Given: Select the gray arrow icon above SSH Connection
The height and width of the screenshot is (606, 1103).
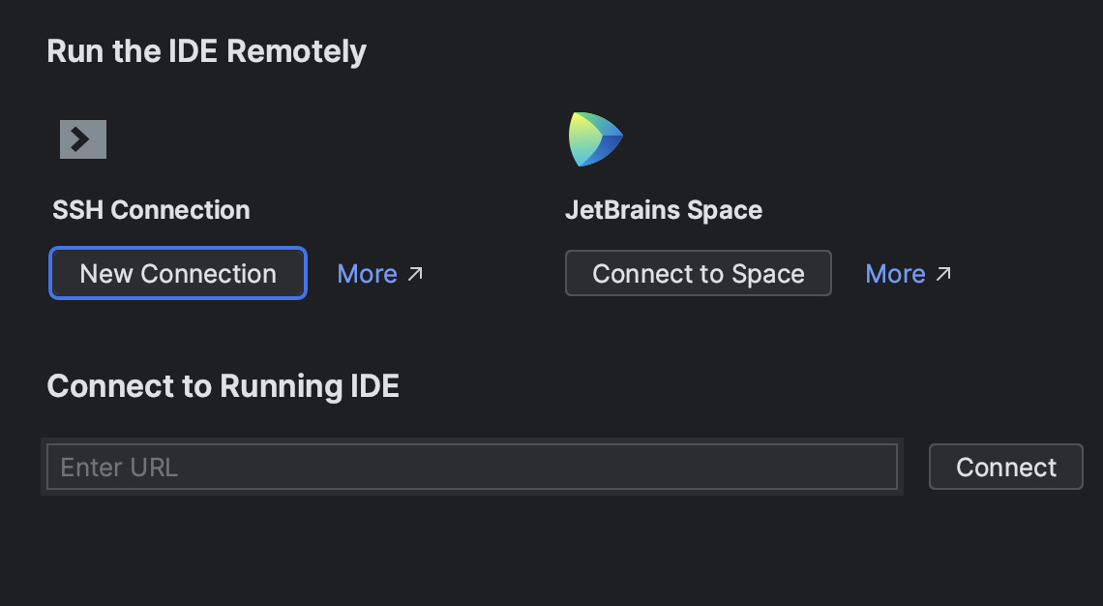Looking at the screenshot, I should (x=81, y=138).
